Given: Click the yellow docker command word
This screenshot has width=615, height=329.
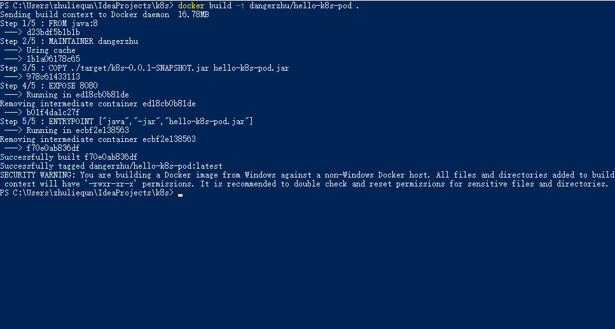Looking at the screenshot, I should coord(191,6).
